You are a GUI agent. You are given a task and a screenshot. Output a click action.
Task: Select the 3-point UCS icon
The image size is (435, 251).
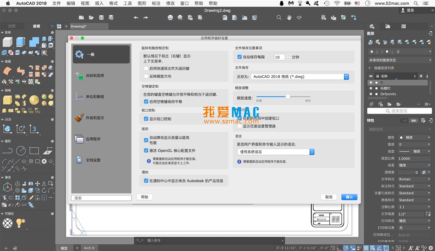click(34, 129)
